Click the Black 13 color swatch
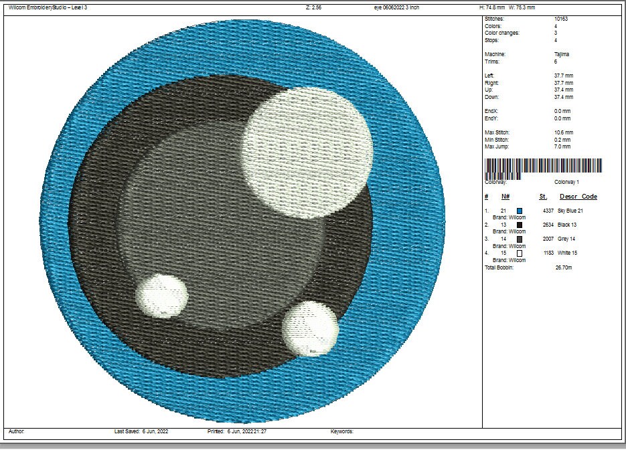The width and height of the screenshot is (626, 450). (520, 225)
